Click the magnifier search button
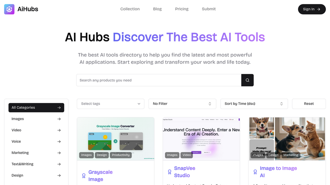 click(x=247, y=80)
